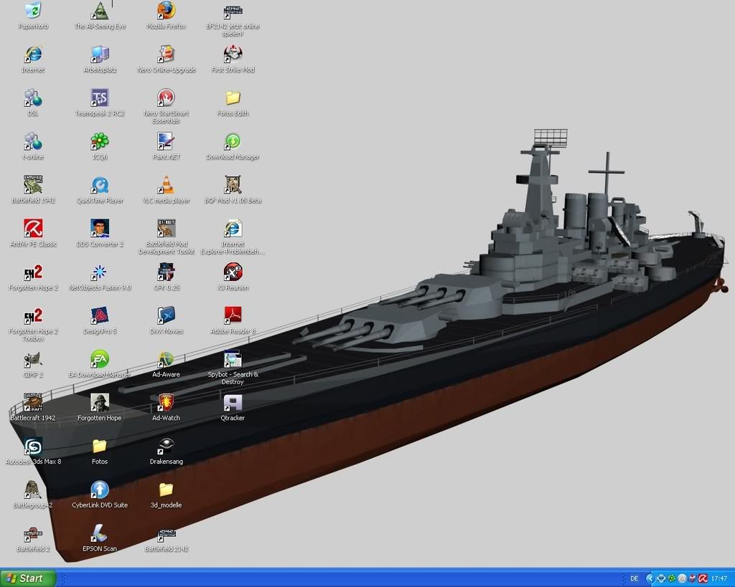Open VLC media player
735x587 pixels.
pyautogui.click(x=166, y=186)
